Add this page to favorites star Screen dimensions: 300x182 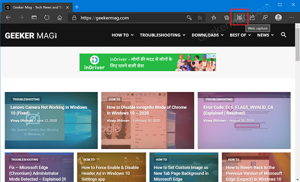tap(199, 18)
